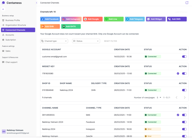This screenshot has height=138, width=192.
Task: Click the Add Facebook button
Action: coord(50,19)
